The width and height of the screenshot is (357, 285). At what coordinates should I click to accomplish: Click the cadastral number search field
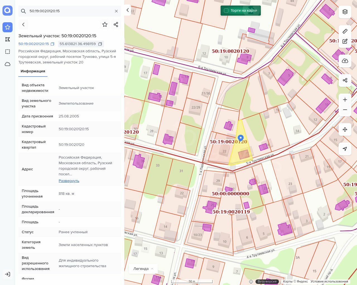click(70, 11)
